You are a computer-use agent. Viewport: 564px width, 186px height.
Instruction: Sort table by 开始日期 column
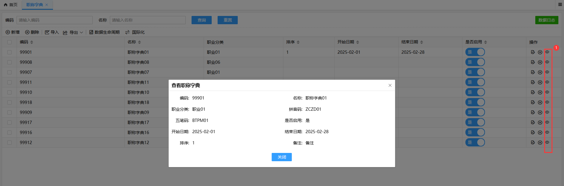pyautogui.click(x=358, y=42)
